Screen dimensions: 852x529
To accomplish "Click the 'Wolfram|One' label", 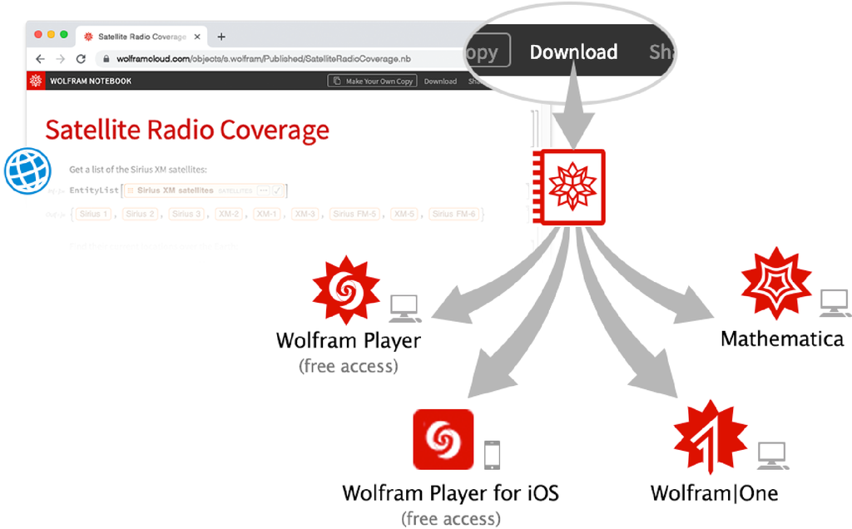I will (714, 493).
